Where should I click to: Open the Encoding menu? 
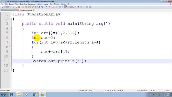coord(23,4)
